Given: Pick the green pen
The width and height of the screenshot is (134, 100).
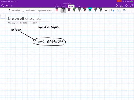Looking at the screenshot, I should 74,10.
